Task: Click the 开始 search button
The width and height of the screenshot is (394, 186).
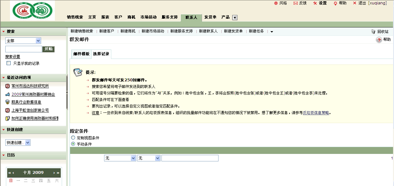Action: 48,49
